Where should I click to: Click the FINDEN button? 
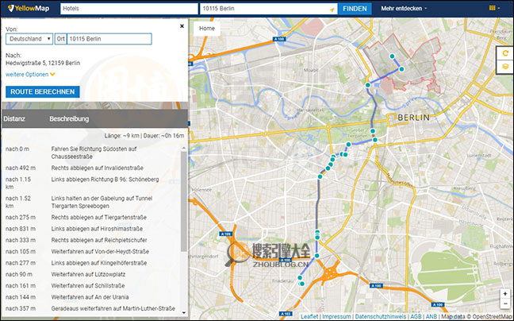355,9
